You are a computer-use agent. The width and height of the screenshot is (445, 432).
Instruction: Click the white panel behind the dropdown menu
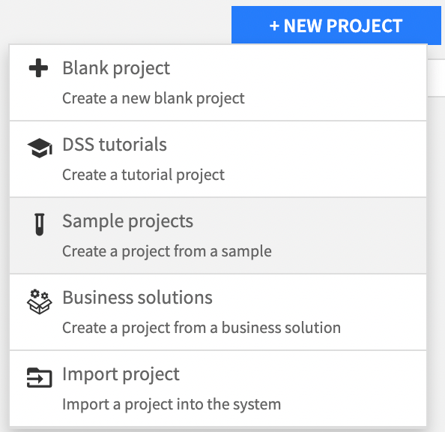coord(435,77)
